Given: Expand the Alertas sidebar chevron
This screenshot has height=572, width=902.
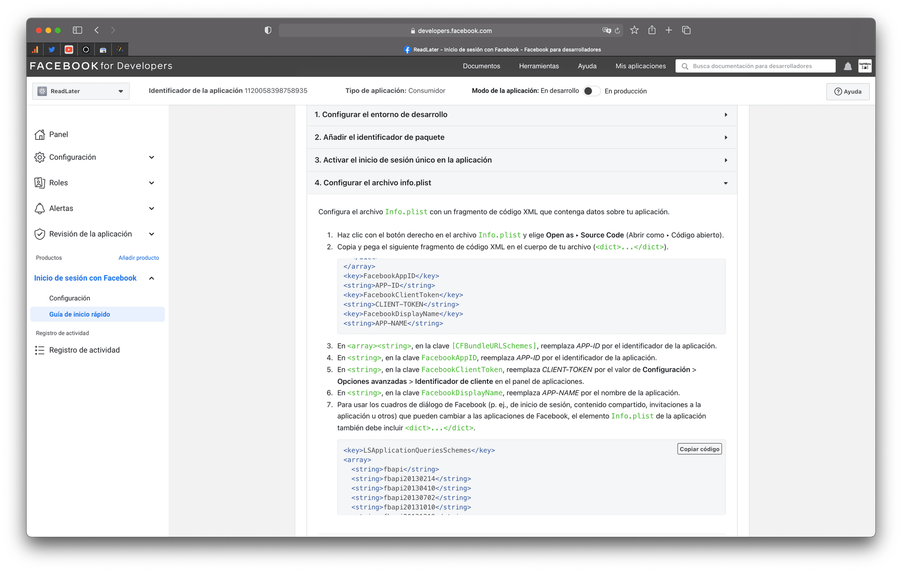Looking at the screenshot, I should 152,208.
